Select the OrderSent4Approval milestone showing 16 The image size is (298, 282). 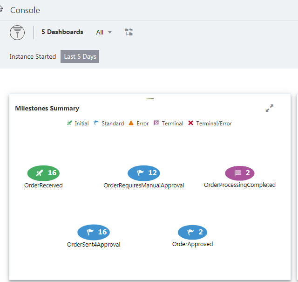[x=94, y=232]
